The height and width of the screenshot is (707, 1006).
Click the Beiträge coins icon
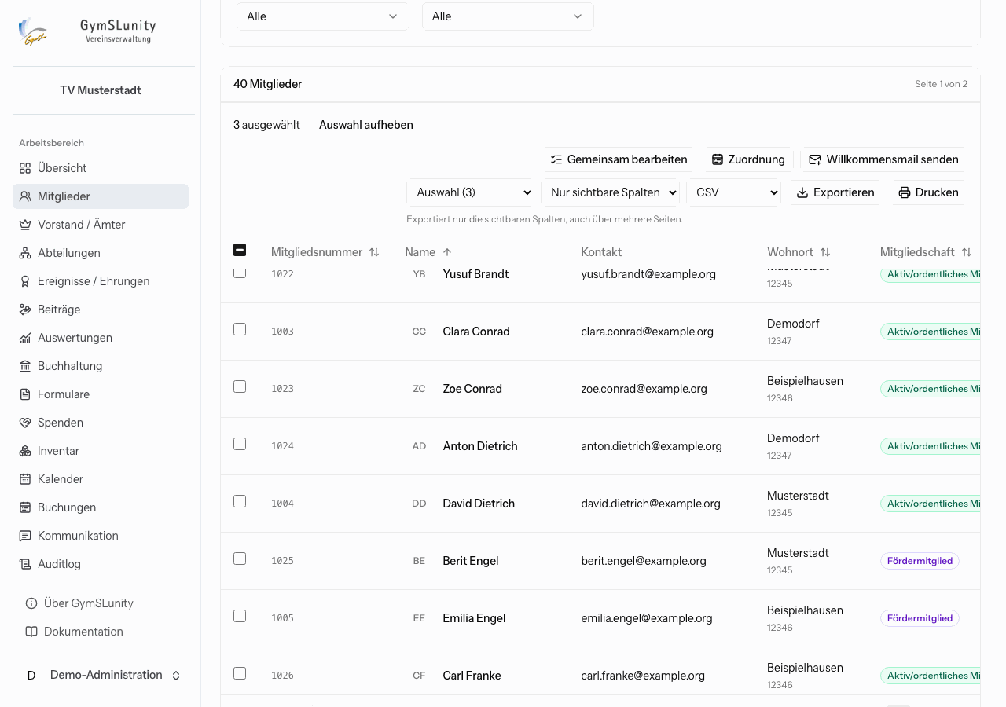(25, 310)
